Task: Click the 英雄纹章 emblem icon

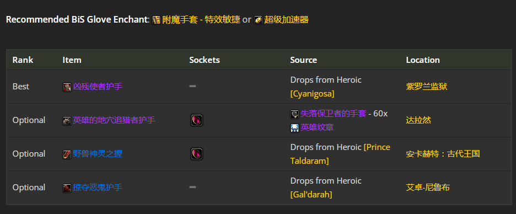Action: click(x=294, y=128)
